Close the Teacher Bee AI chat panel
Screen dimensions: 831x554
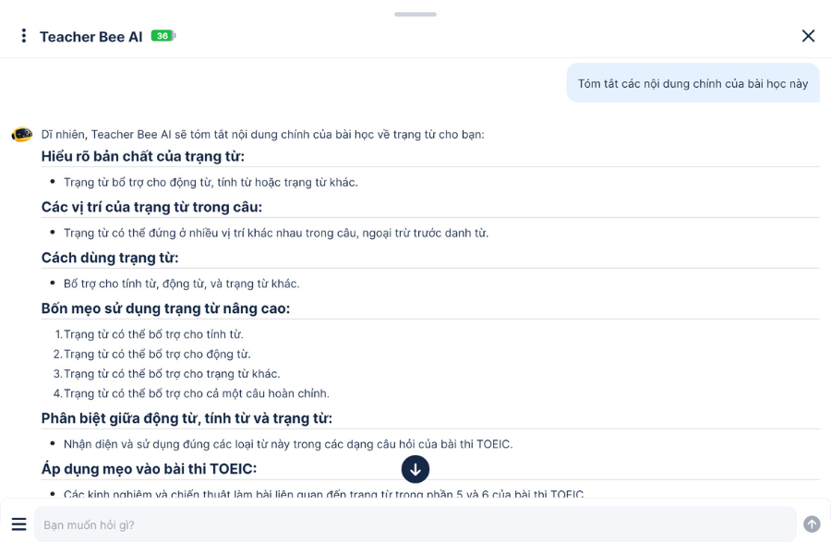click(808, 36)
